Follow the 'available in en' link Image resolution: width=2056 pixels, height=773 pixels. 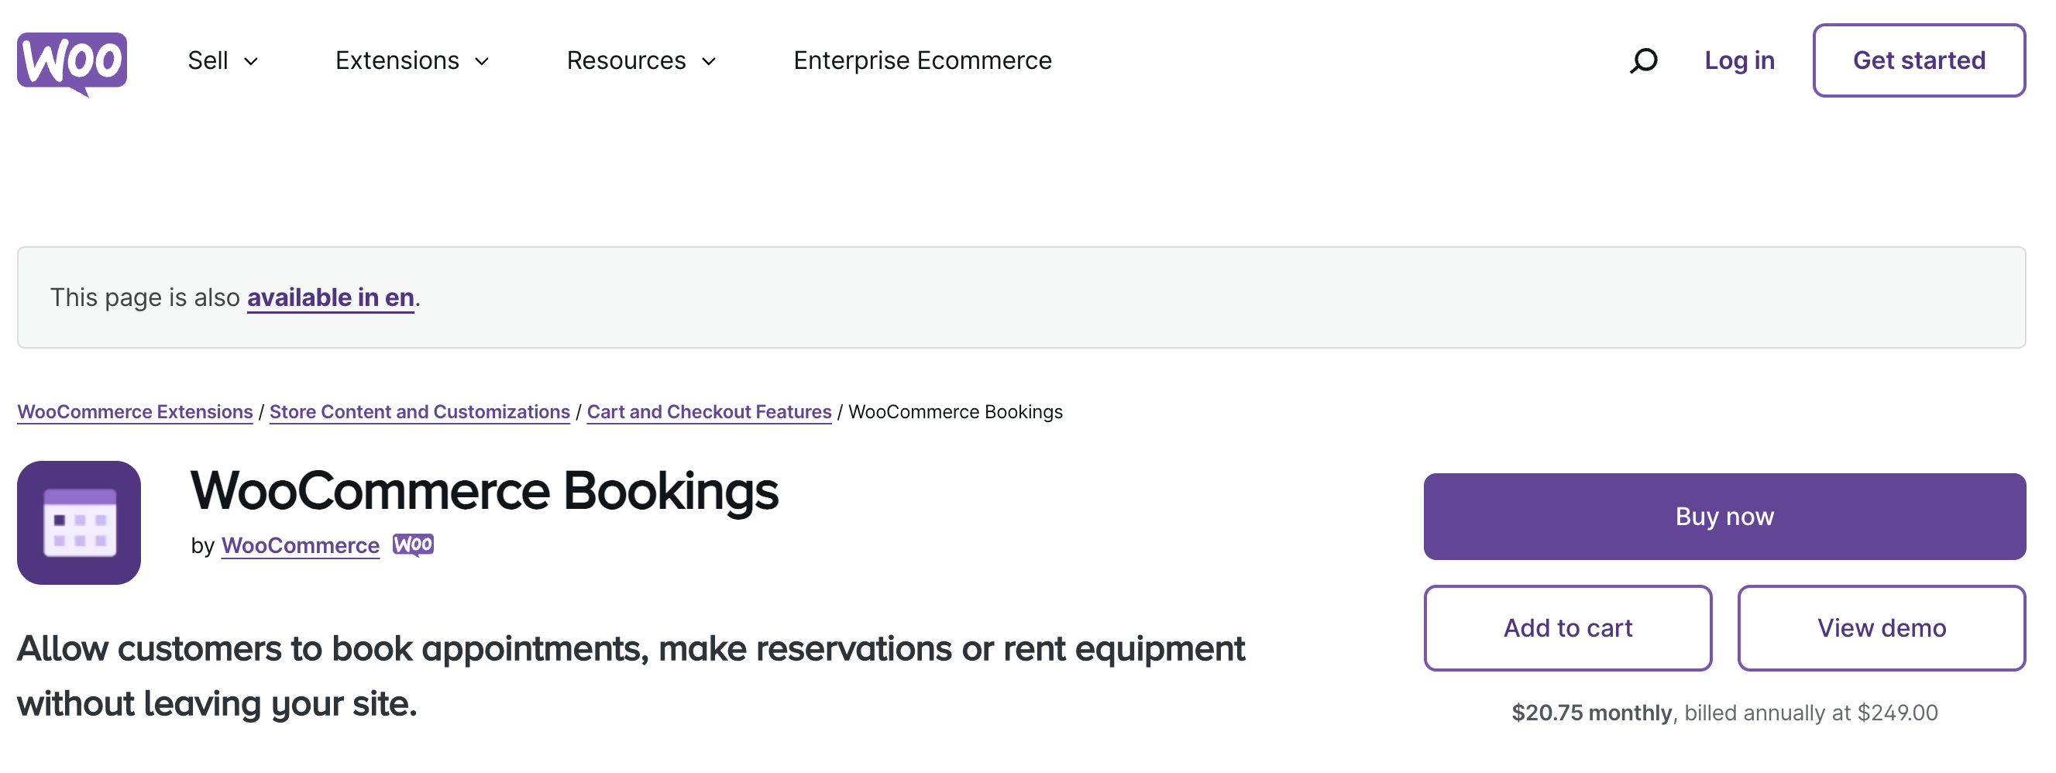tap(331, 297)
